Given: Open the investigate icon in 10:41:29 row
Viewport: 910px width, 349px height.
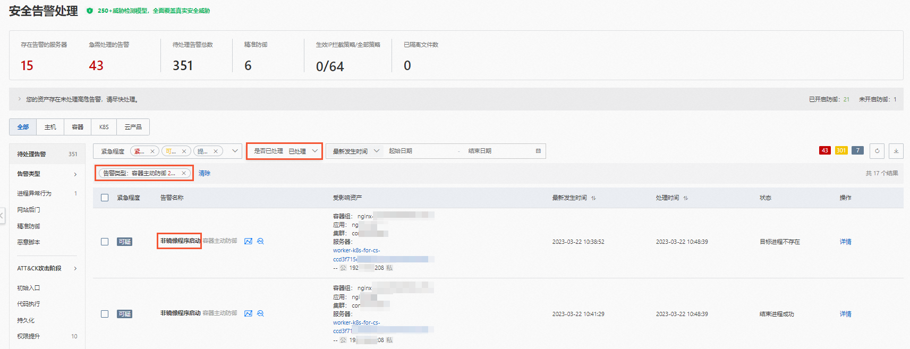Looking at the screenshot, I should (260, 313).
